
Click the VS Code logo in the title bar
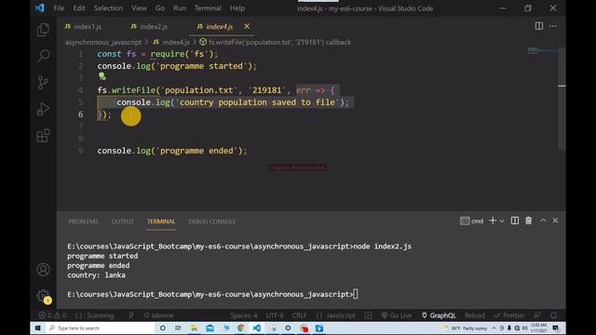[x=40, y=8]
